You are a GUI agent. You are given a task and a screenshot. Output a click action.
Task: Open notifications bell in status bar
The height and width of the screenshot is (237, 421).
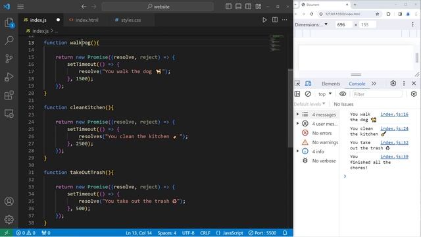point(285,232)
